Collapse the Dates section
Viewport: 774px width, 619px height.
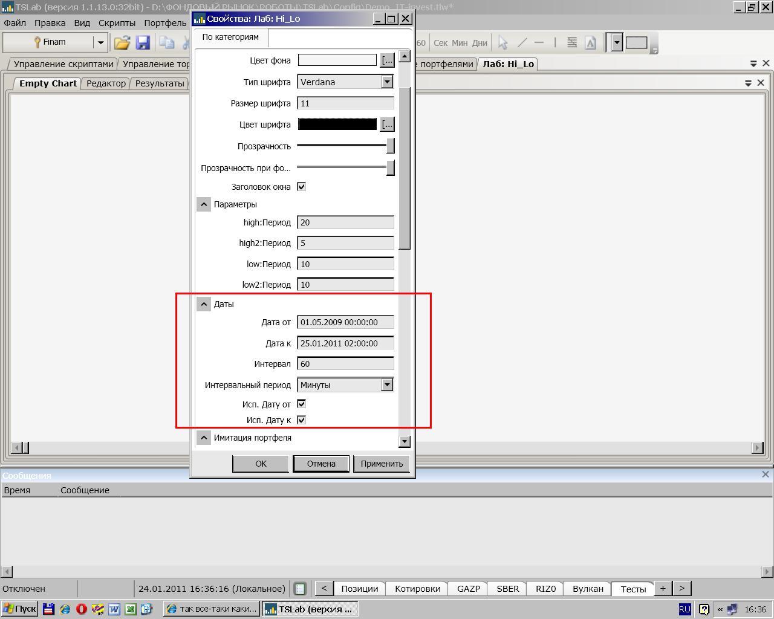pos(203,304)
